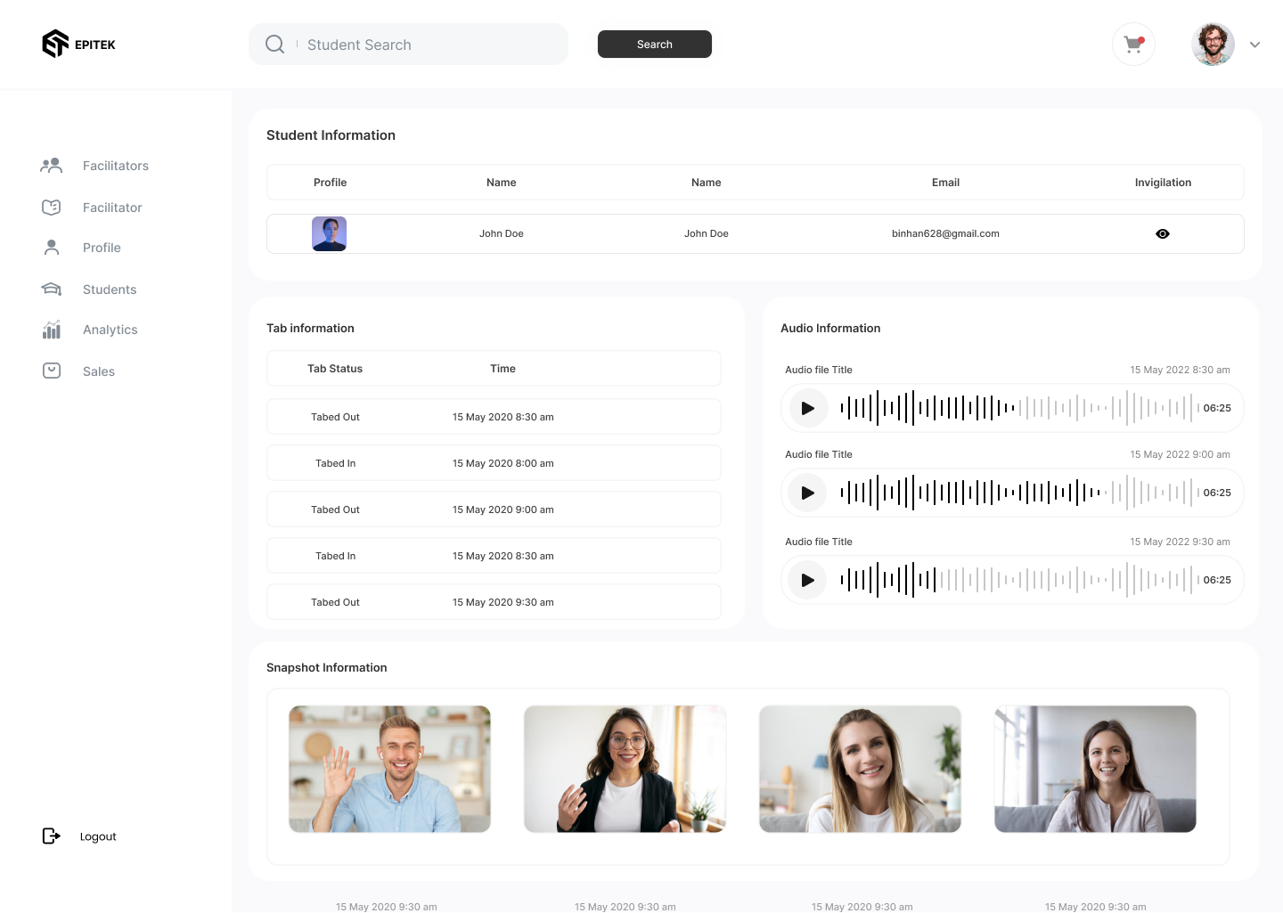This screenshot has width=1283, height=913.
Task: Click the 15 May 2022 8:30 am timestamp
Action: coord(1180,370)
